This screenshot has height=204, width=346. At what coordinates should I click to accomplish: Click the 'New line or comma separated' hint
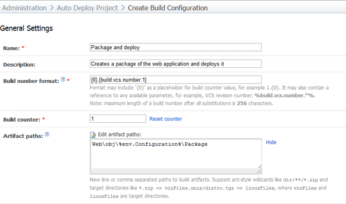click(x=209, y=188)
